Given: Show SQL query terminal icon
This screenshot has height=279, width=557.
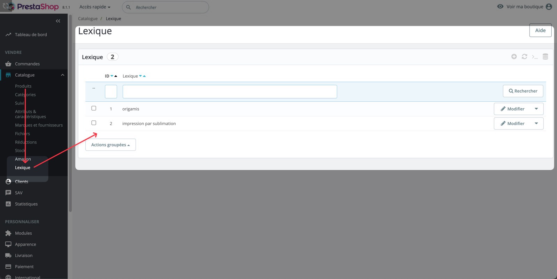Looking at the screenshot, I should (535, 57).
